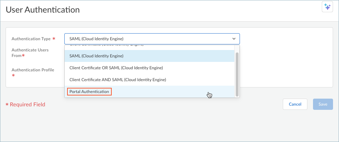Click the User Authentication page heading

pyautogui.click(x=43, y=10)
